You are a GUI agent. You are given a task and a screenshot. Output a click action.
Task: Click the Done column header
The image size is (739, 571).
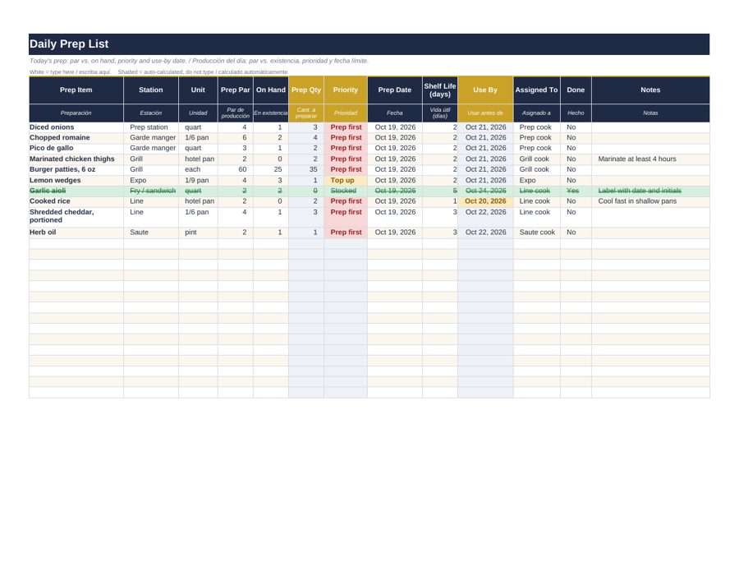576,90
